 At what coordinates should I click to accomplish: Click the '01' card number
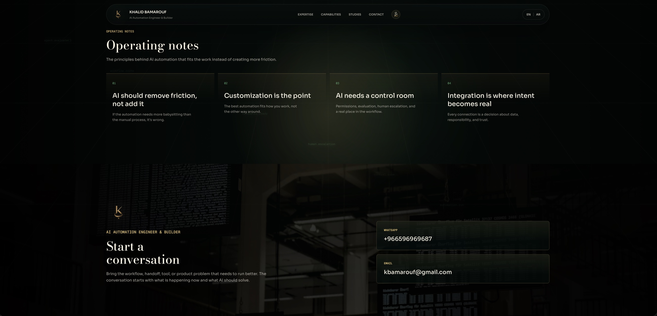click(x=114, y=83)
